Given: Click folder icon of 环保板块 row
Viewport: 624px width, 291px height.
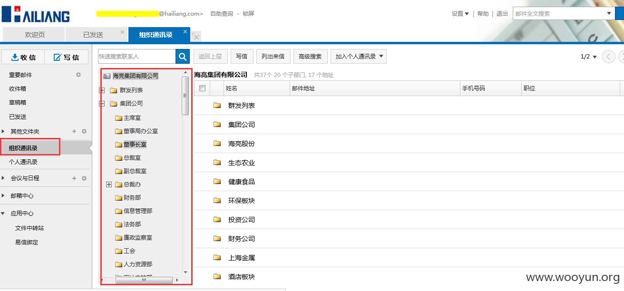Looking at the screenshot, I should click(217, 200).
